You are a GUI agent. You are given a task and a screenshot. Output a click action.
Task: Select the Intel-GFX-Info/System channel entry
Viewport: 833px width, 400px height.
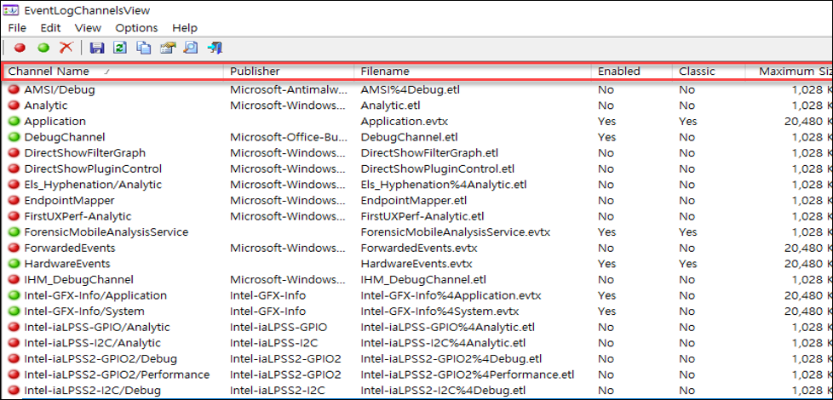pos(84,311)
